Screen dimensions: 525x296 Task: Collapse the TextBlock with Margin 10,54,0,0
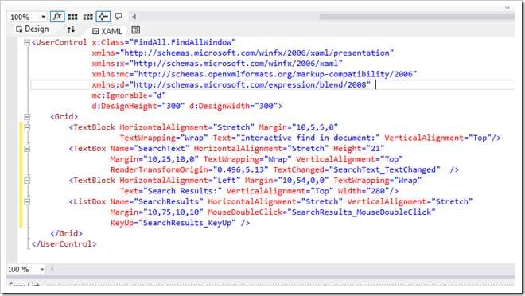click(27, 181)
